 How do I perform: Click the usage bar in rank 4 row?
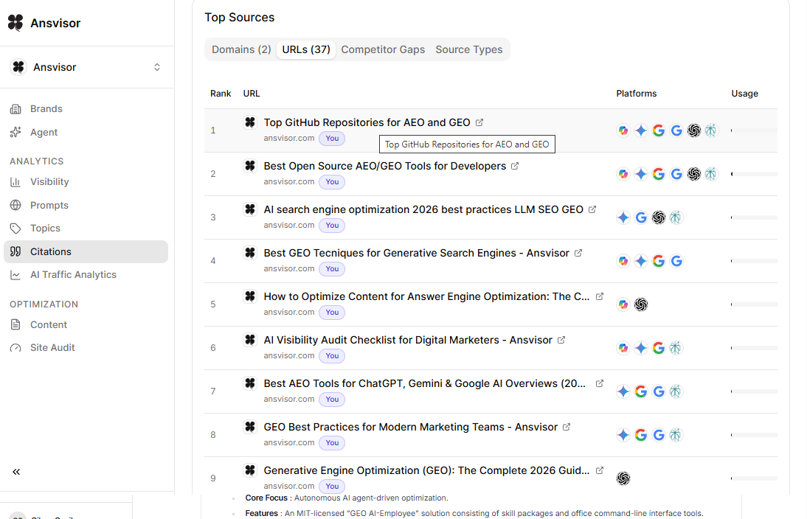point(754,261)
